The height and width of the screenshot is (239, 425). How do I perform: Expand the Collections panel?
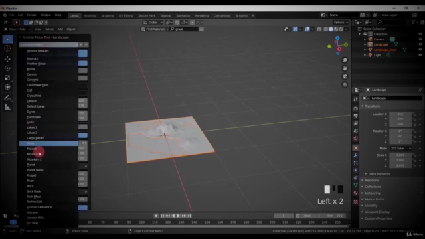373,187
